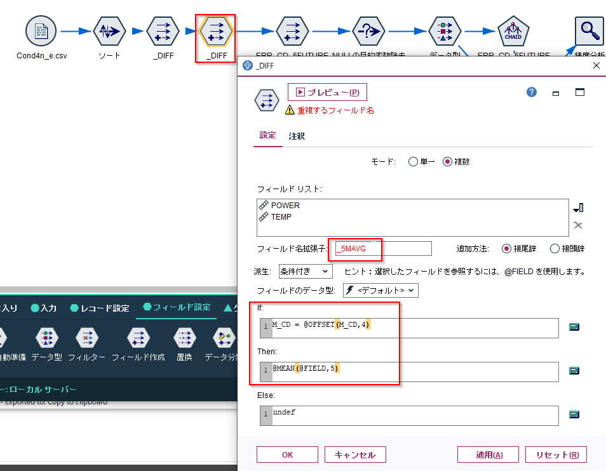Select the 単一 mode radio button
Viewport: 606px width, 471px height.
coord(414,161)
